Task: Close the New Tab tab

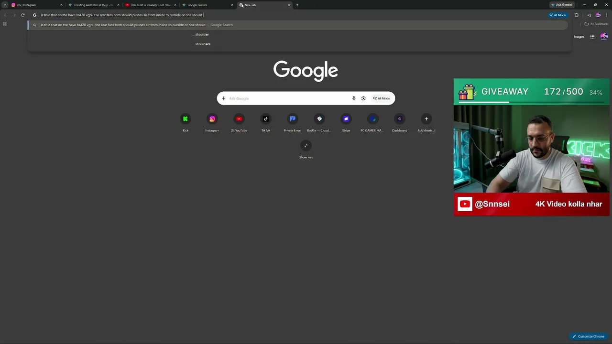Action: (x=289, y=5)
